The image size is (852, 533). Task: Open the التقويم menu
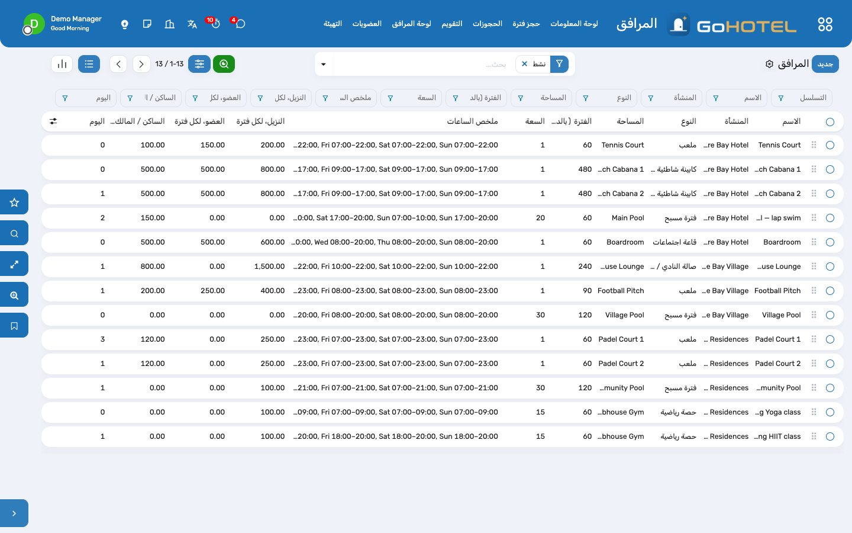[x=452, y=24]
